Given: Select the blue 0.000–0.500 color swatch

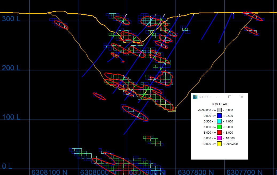Looking at the screenshot, I should pos(219,116).
